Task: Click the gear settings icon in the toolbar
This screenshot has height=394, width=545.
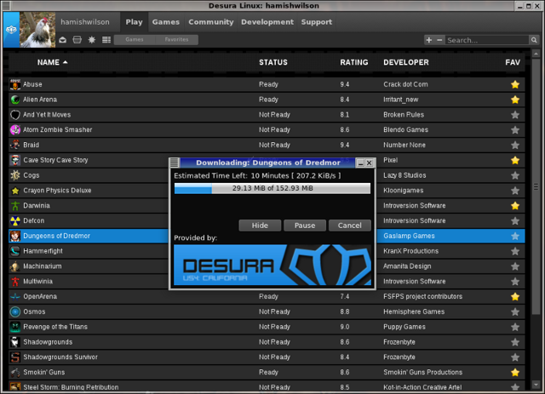Action: [x=92, y=40]
